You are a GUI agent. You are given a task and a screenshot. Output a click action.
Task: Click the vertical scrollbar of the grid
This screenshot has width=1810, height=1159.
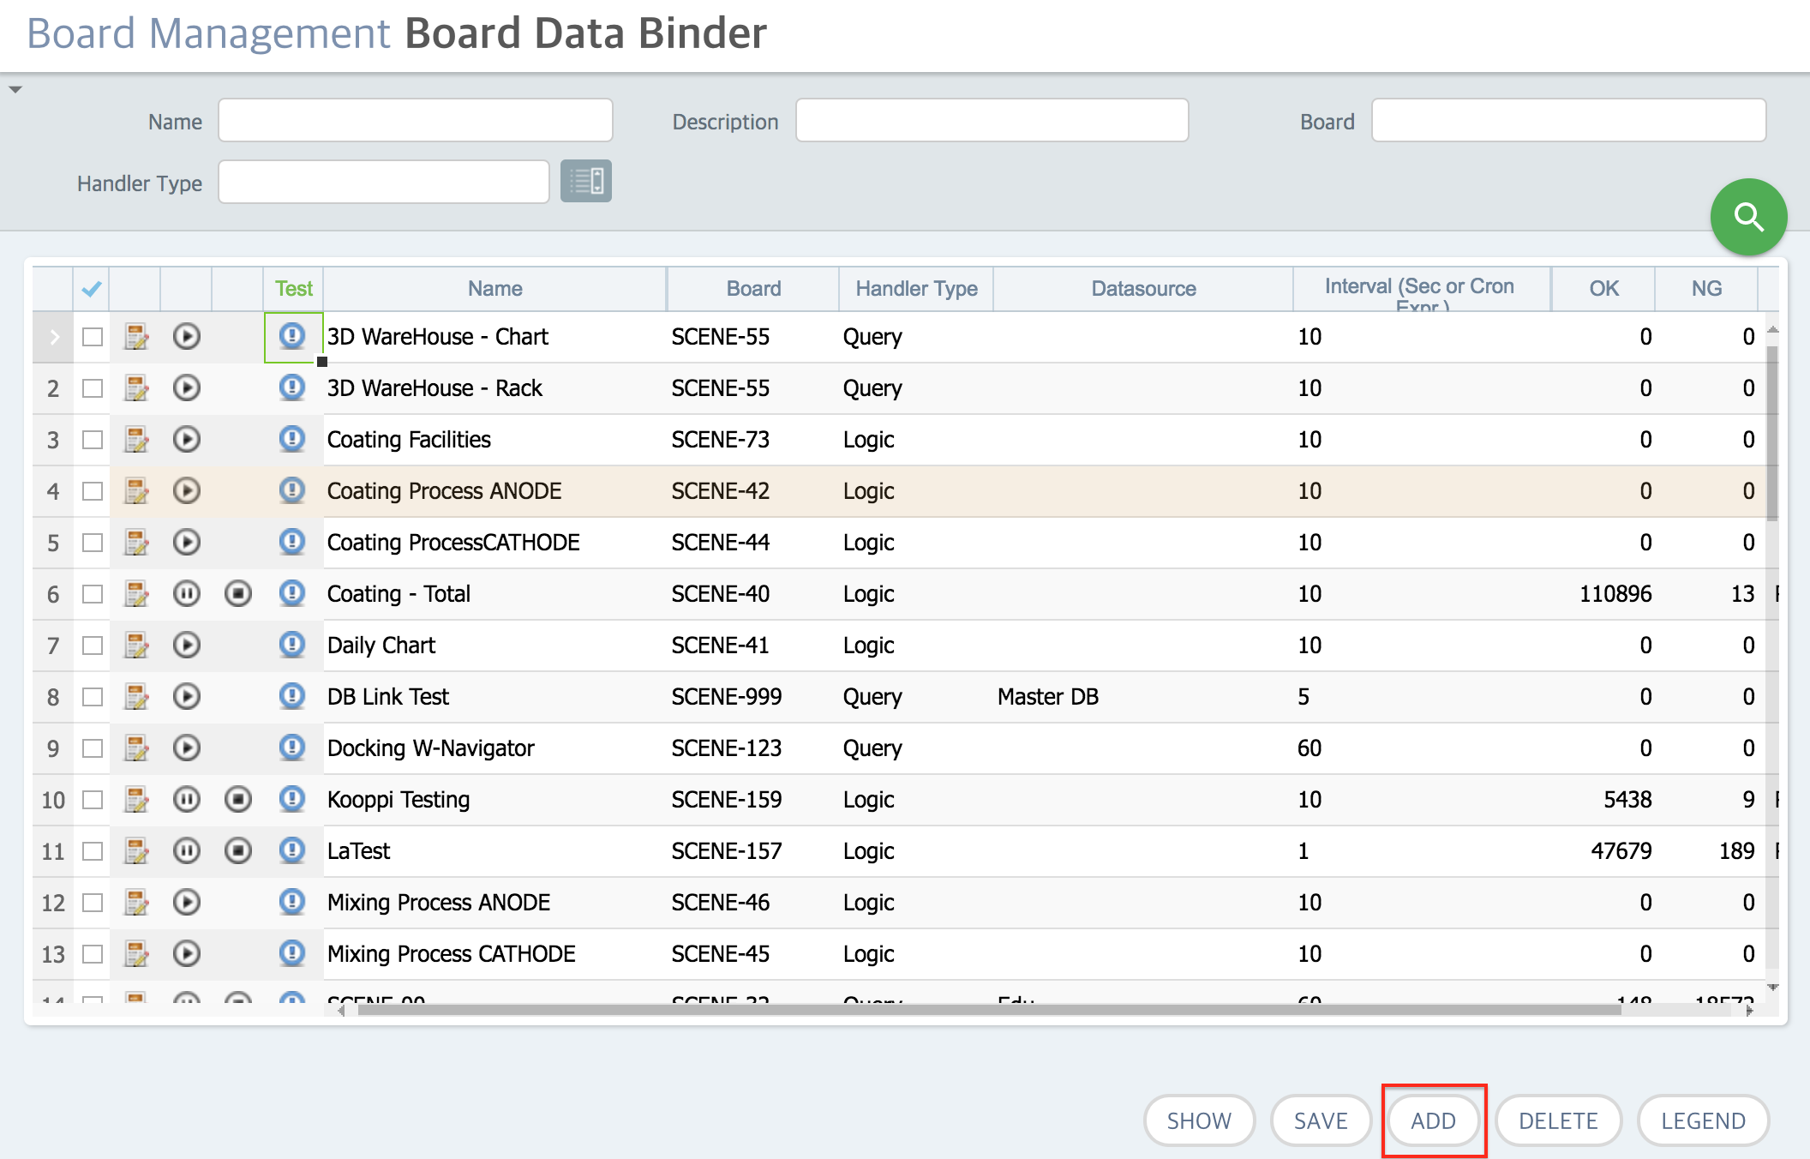tap(1772, 433)
